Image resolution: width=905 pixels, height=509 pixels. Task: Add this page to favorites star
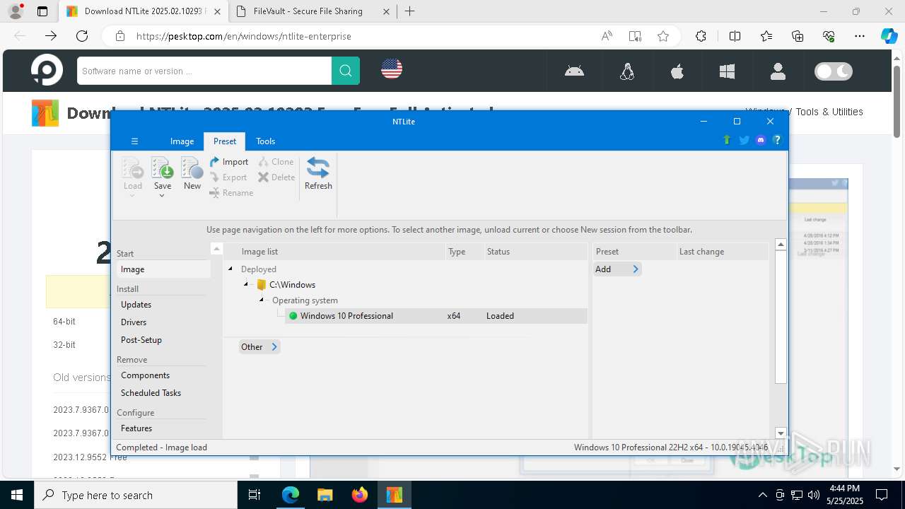(663, 36)
